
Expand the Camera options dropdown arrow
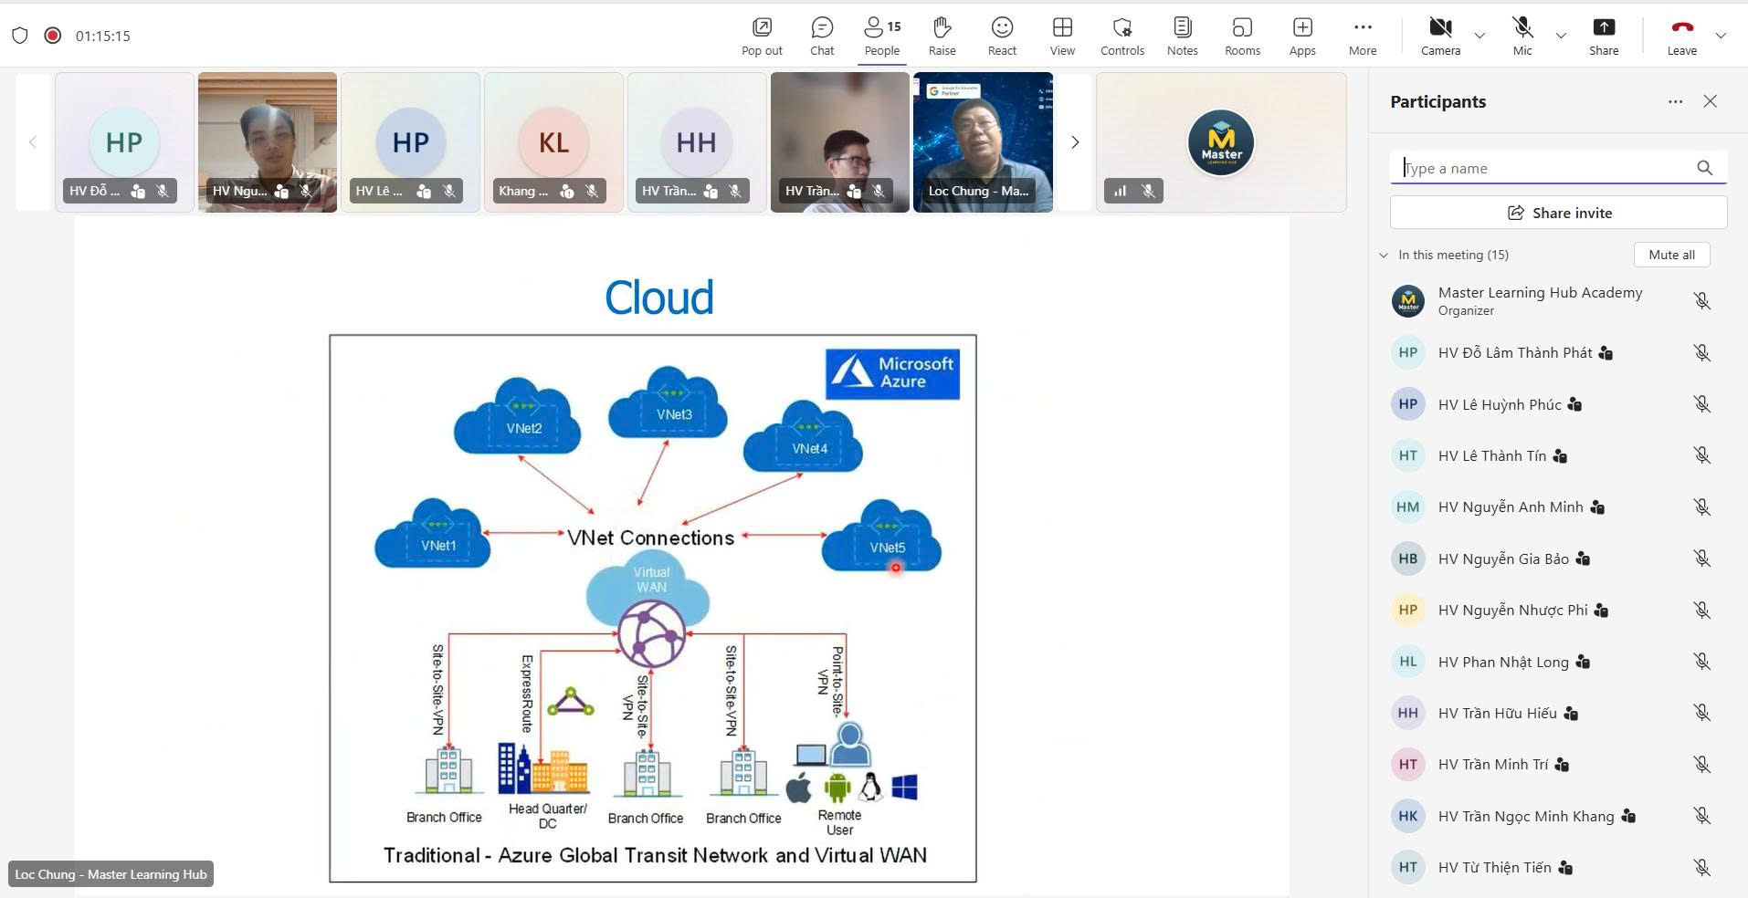coord(1480,37)
